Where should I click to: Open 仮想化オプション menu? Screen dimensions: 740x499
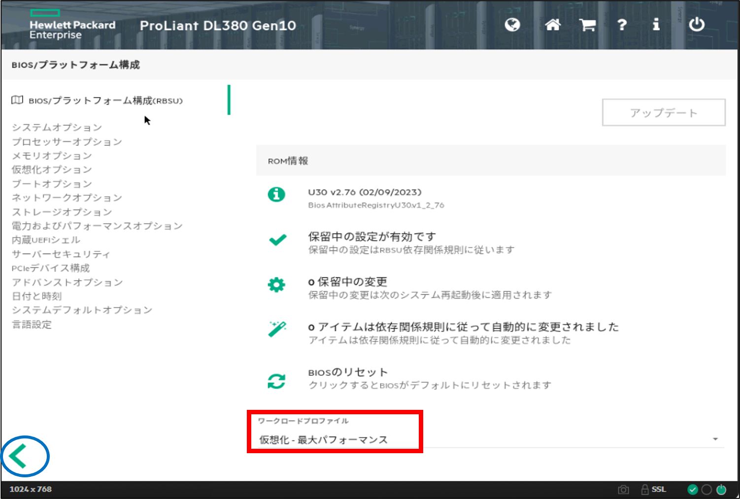(x=52, y=169)
